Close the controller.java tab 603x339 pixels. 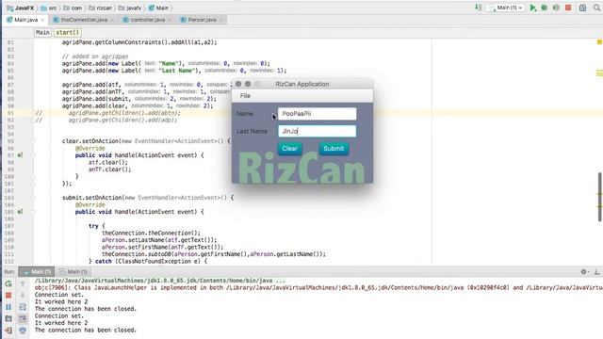(x=170, y=20)
